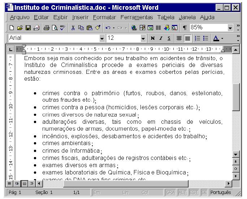Screen dimensions: 247x199
Task: Apply numbered list formatting button
Action: (x=198, y=38)
